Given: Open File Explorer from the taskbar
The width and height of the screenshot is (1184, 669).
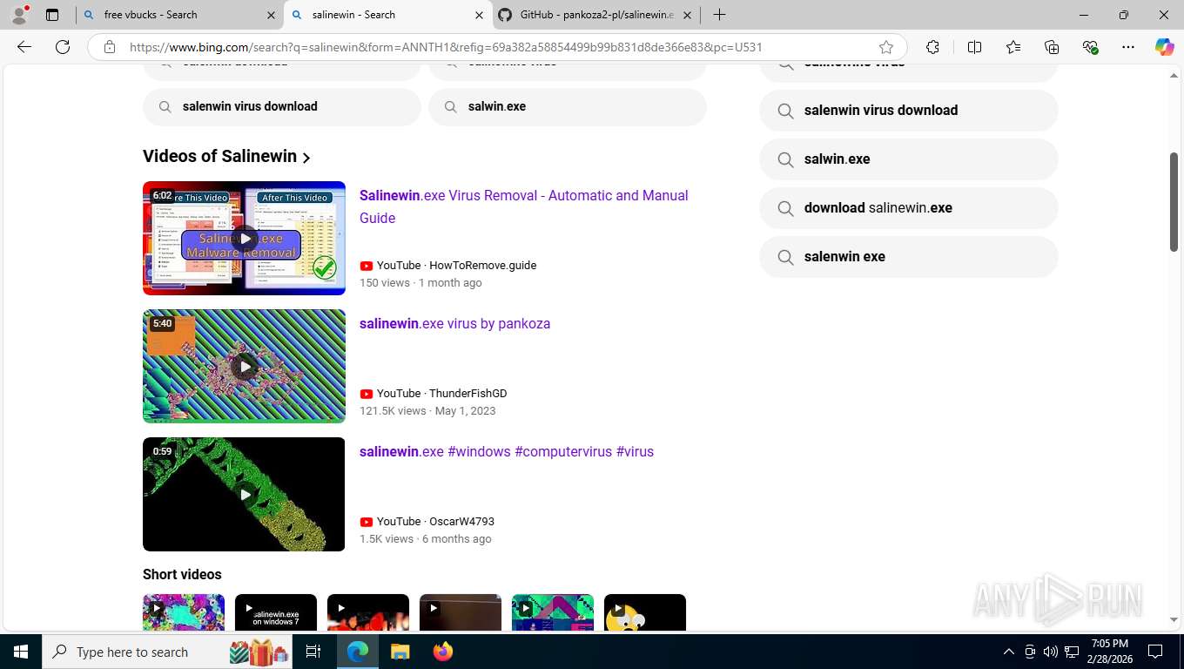Looking at the screenshot, I should click(x=400, y=652).
